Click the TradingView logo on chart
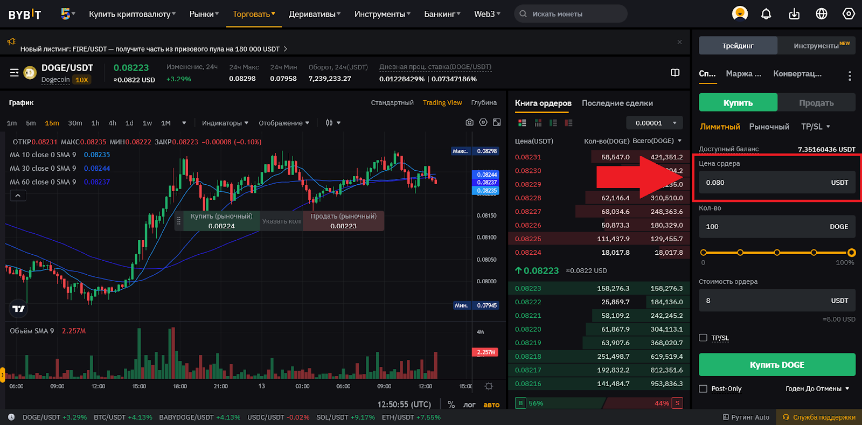Image resolution: width=862 pixels, height=425 pixels. pos(18,309)
